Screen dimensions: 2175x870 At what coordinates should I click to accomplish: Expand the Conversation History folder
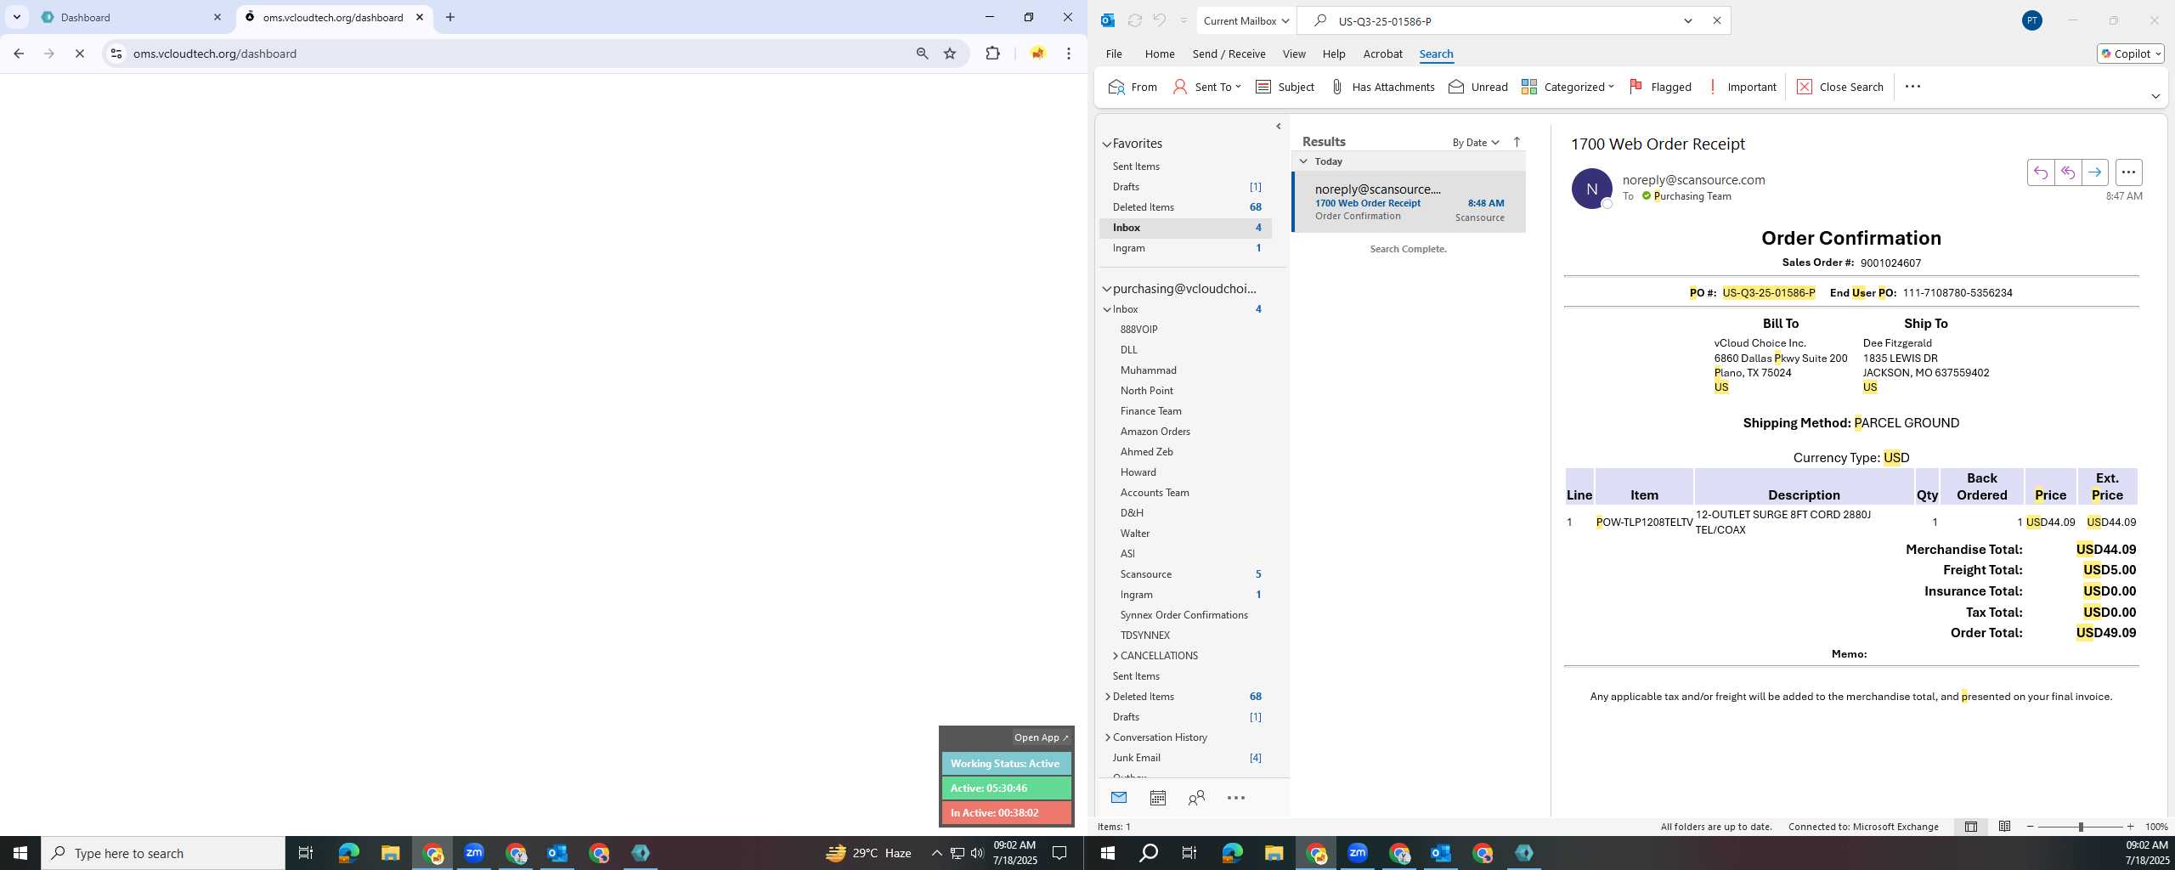tap(1107, 737)
